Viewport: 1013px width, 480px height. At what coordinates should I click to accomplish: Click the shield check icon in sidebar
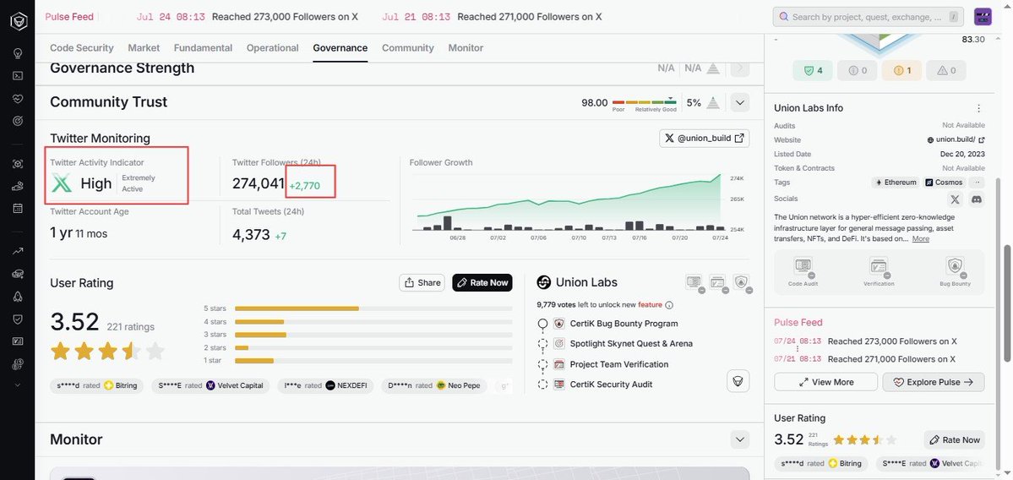tap(18, 319)
